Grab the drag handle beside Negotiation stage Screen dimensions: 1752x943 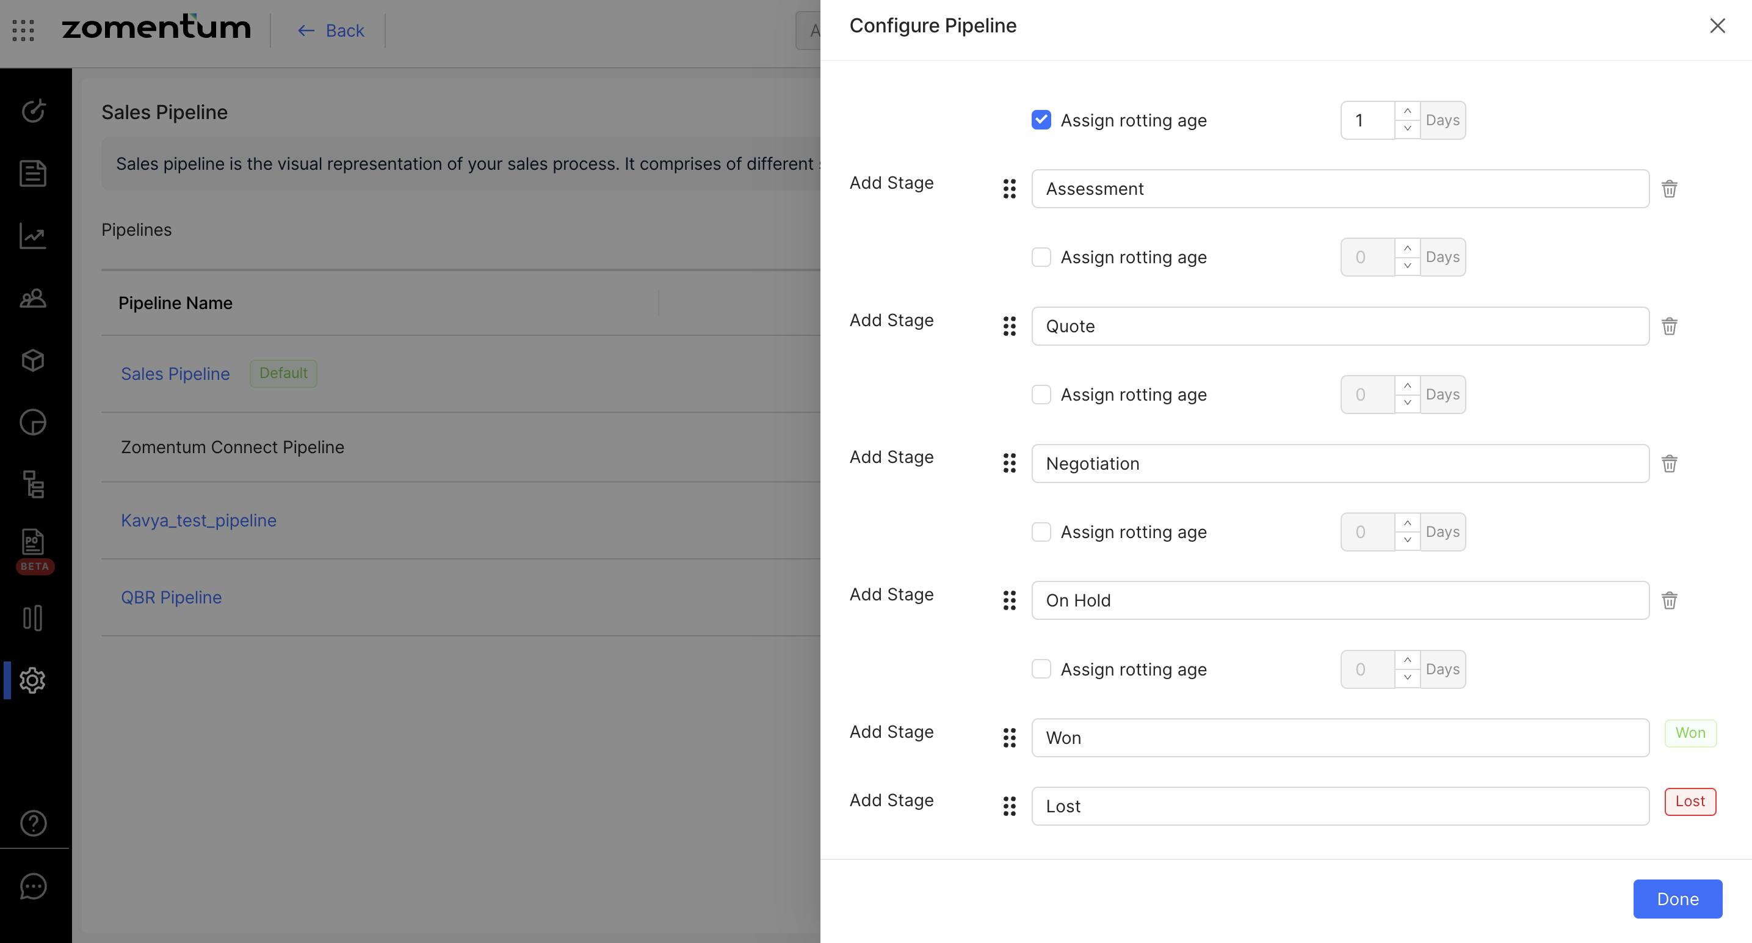coord(1009,464)
